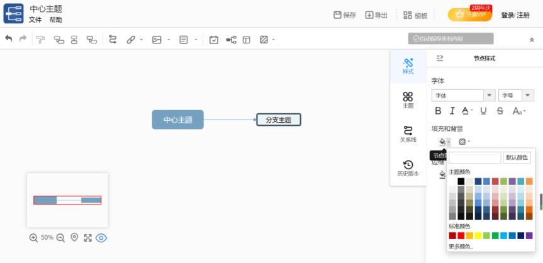Click the hyperlink chain icon
The height and width of the screenshot is (263, 543).
pyautogui.click(x=130, y=40)
